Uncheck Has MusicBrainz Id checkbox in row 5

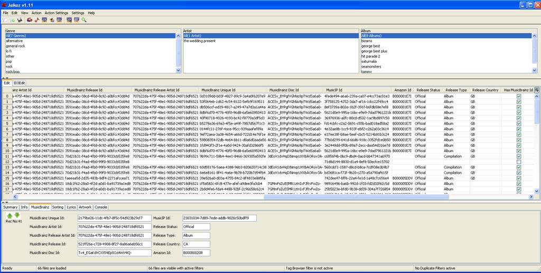pyautogui.click(x=518, y=124)
